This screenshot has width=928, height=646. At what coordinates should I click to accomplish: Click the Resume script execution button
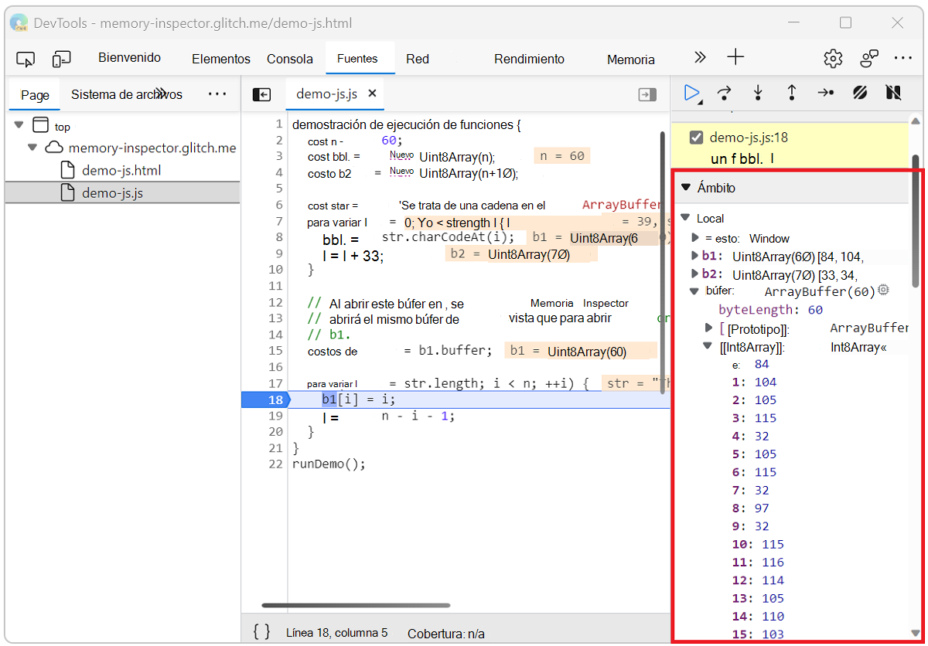pyautogui.click(x=691, y=93)
